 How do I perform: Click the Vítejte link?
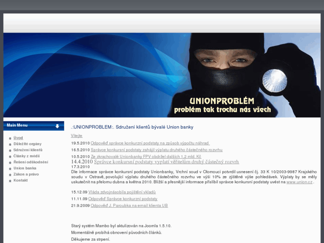(77, 136)
